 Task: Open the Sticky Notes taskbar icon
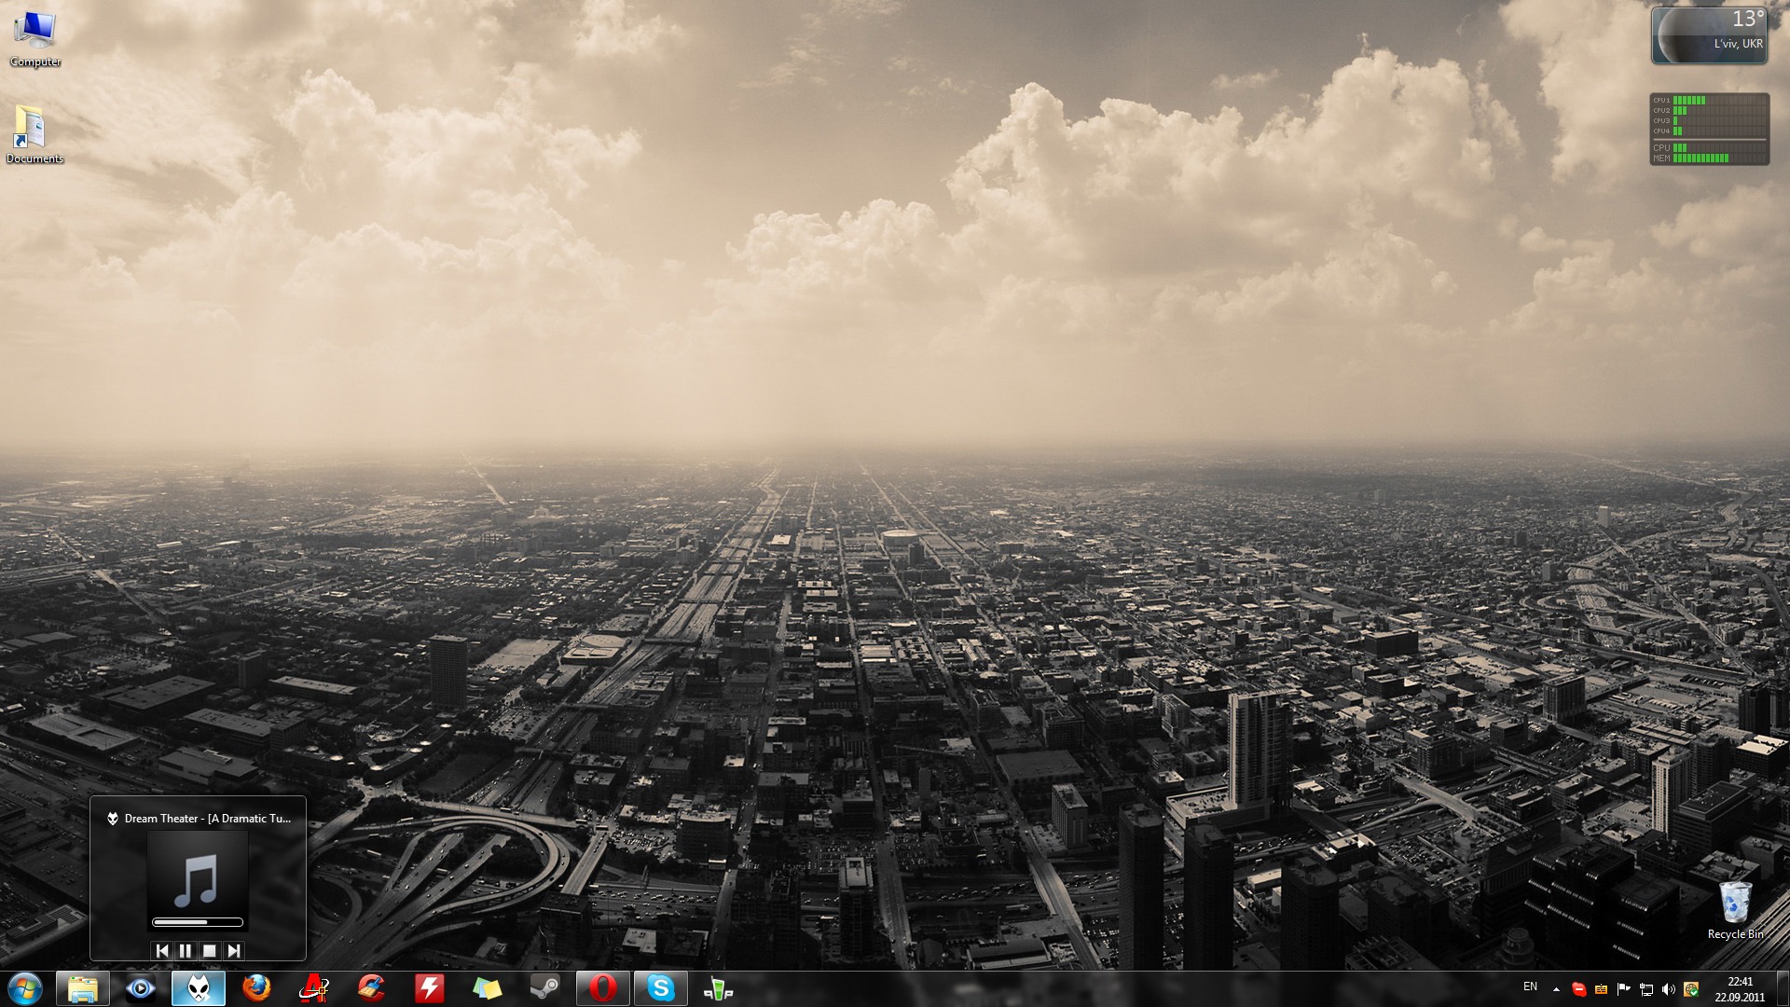pyautogui.click(x=487, y=988)
